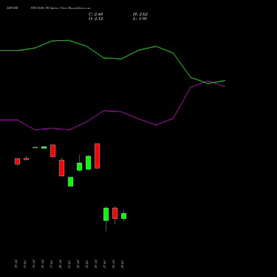Image resolution: width=277 pixels, height=277 pixels.
Task: Click the green candle above 21 Jul
Action: 70,182
